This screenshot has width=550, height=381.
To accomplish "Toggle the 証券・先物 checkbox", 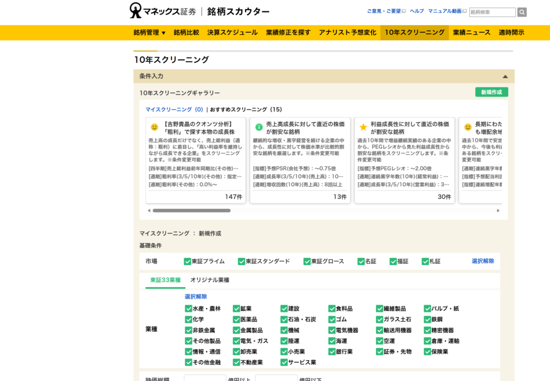I will tap(380, 351).
